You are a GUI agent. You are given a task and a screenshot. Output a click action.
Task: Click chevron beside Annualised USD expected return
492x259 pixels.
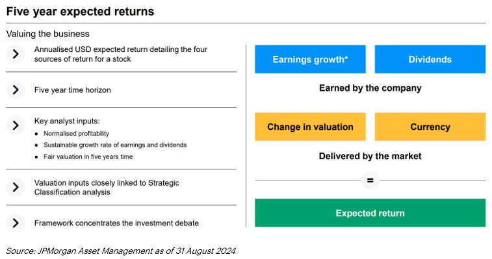(x=16, y=54)
